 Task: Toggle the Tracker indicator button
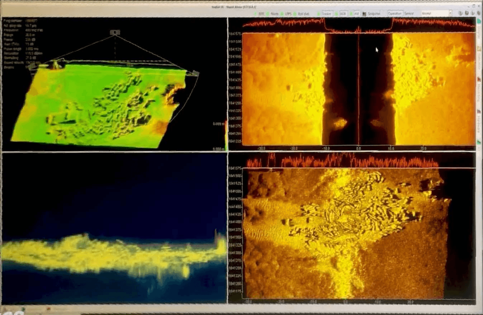click(326, 14)
